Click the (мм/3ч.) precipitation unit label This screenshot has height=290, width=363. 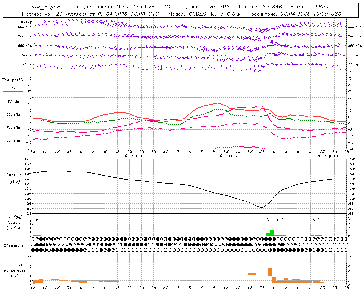point(15,217)
